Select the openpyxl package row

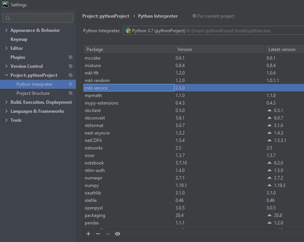[x=194, y=208]
